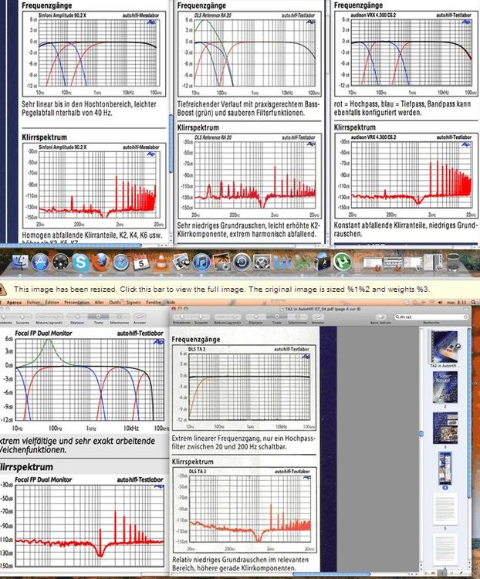Viewport: 480px width, 579px height.
Task: Open the Trash in the dock
Action: pos(454,262)
